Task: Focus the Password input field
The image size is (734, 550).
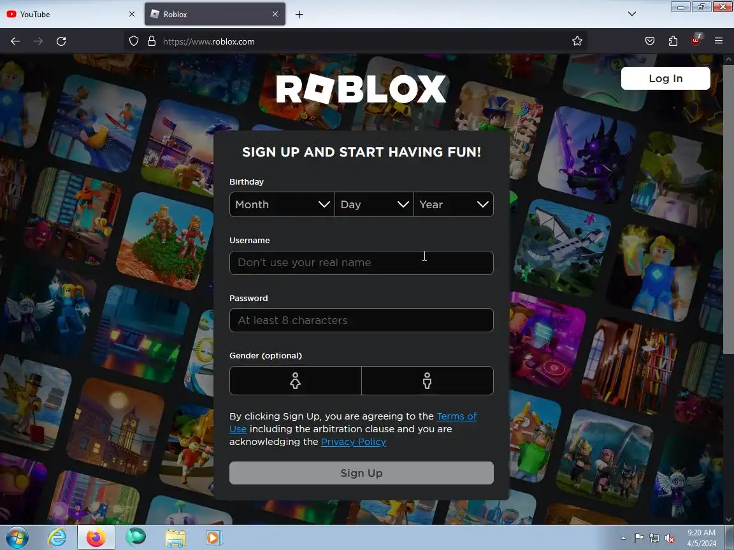Action: (x=361, y=320)
